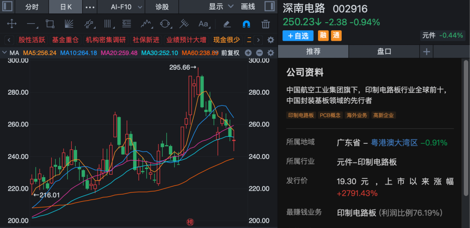
Task: Open the 粤港澳大湾区 link
Action: (394, 142)
